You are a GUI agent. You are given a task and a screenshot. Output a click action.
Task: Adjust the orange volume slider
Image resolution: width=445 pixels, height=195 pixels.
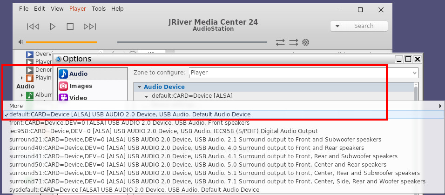(61, 42)
